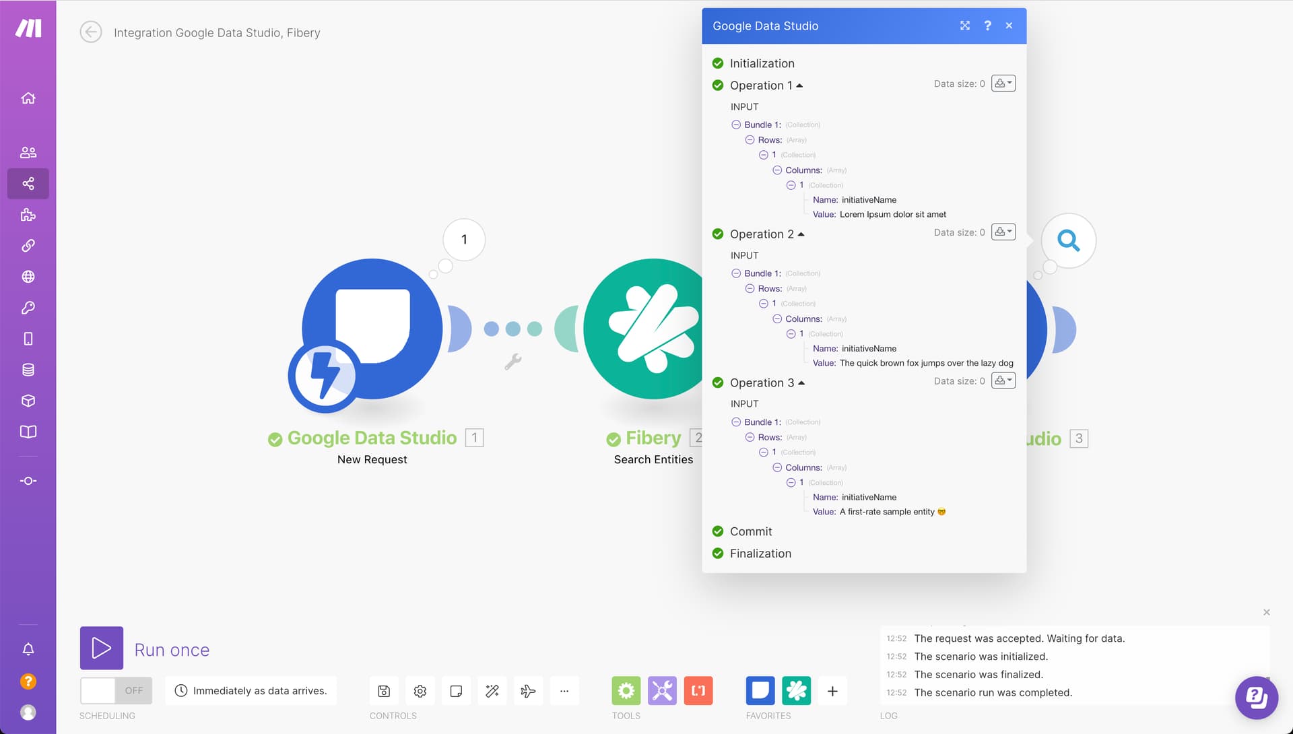Viewport: 1293px width, 734px height.
Task: Open Keys icon in sidebar
Action: tap(28, 308)
